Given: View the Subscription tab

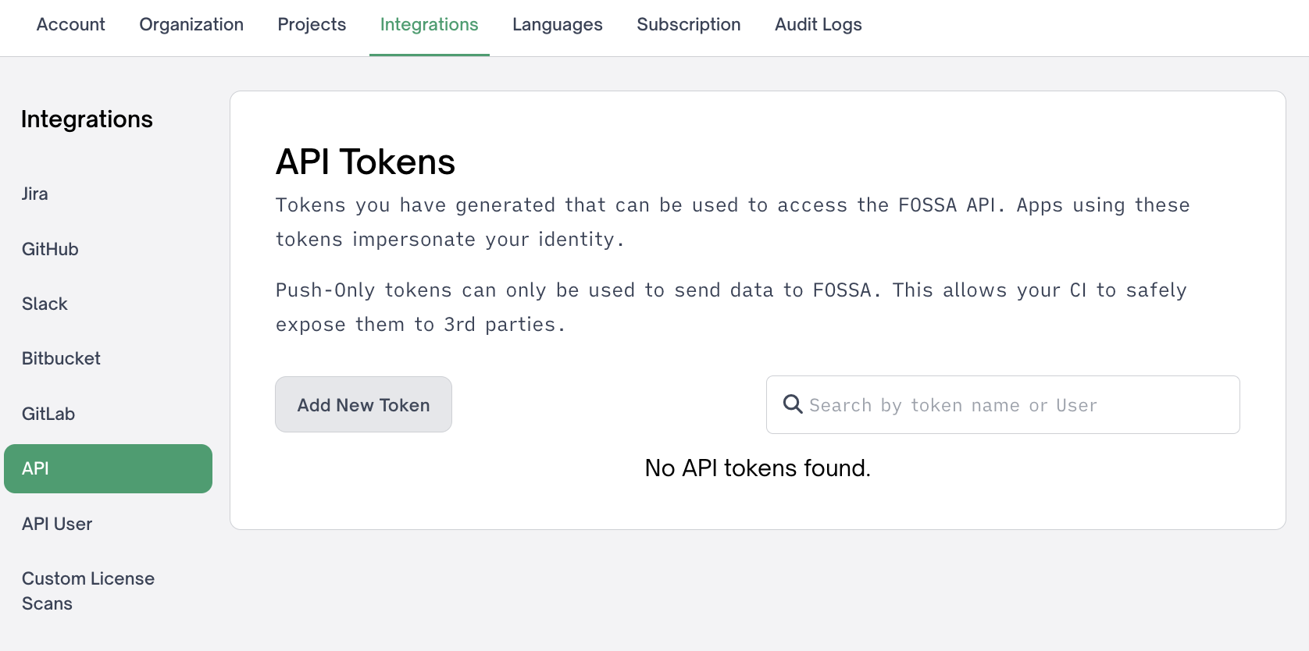Looking at the screenshot, I should pyautogui.click(x=688, y=25).
